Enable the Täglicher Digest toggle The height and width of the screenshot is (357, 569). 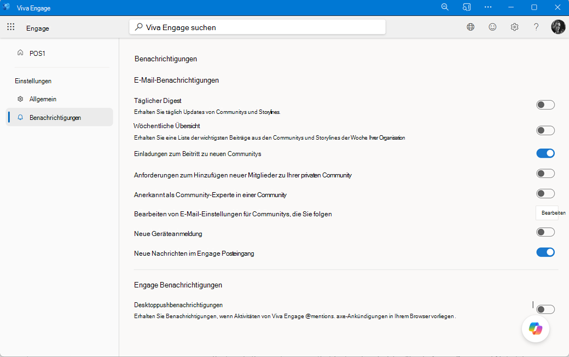coord(545,105)
